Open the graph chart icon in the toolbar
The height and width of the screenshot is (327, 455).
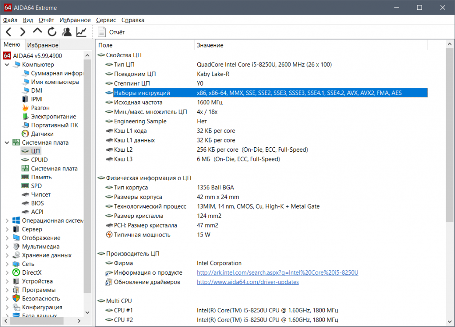[81, 32]
